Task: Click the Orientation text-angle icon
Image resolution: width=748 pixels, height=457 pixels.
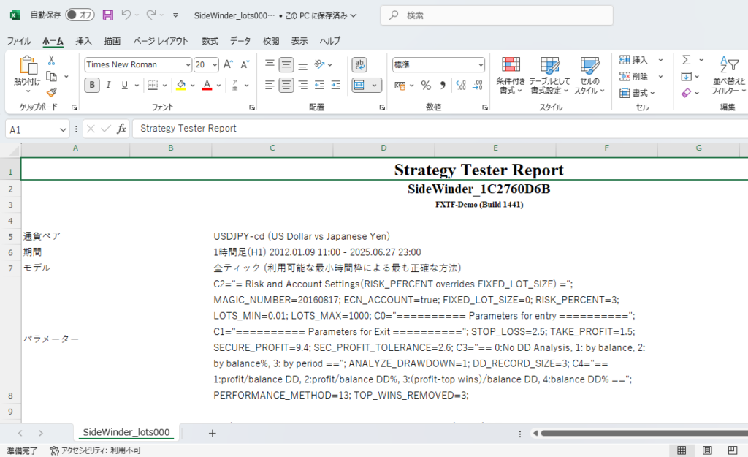Action: [x=320, y=64]
